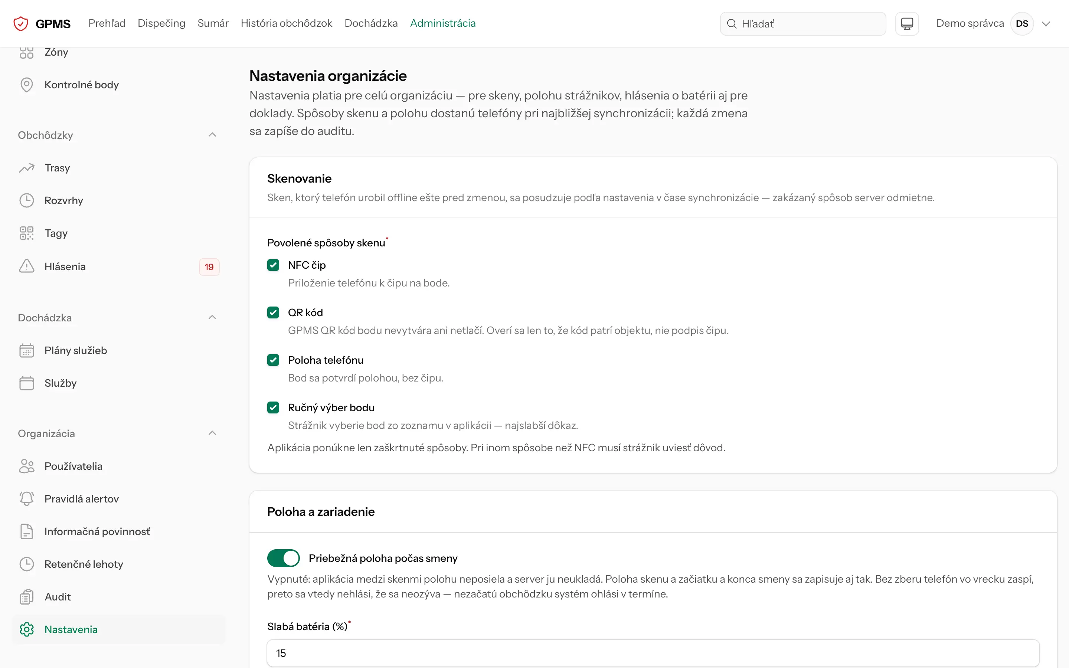Click the Služby calendar icon
The width and height of the screenshot is (1069, 668).
pyautogui.click(x=26, y=383)
